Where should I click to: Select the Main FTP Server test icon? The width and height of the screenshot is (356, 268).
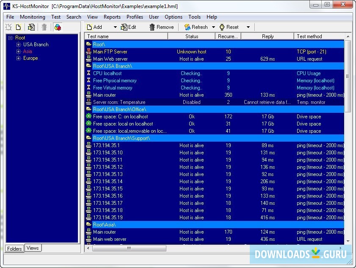click(x=88, y=52)
